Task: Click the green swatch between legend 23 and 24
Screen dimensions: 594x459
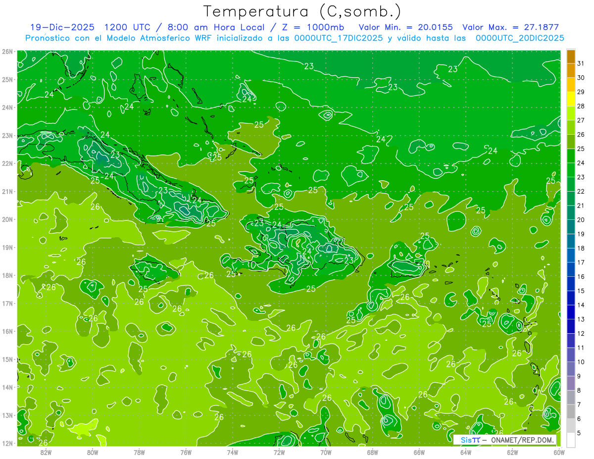Action: tap(571, 170)
